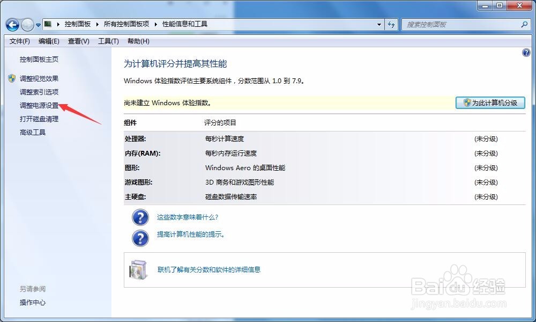Select the 游戏图形 component row label

point(138,182)
